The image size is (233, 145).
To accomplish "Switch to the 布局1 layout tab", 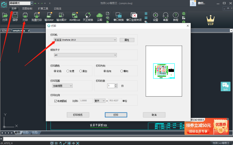I will tap(26, 133).
